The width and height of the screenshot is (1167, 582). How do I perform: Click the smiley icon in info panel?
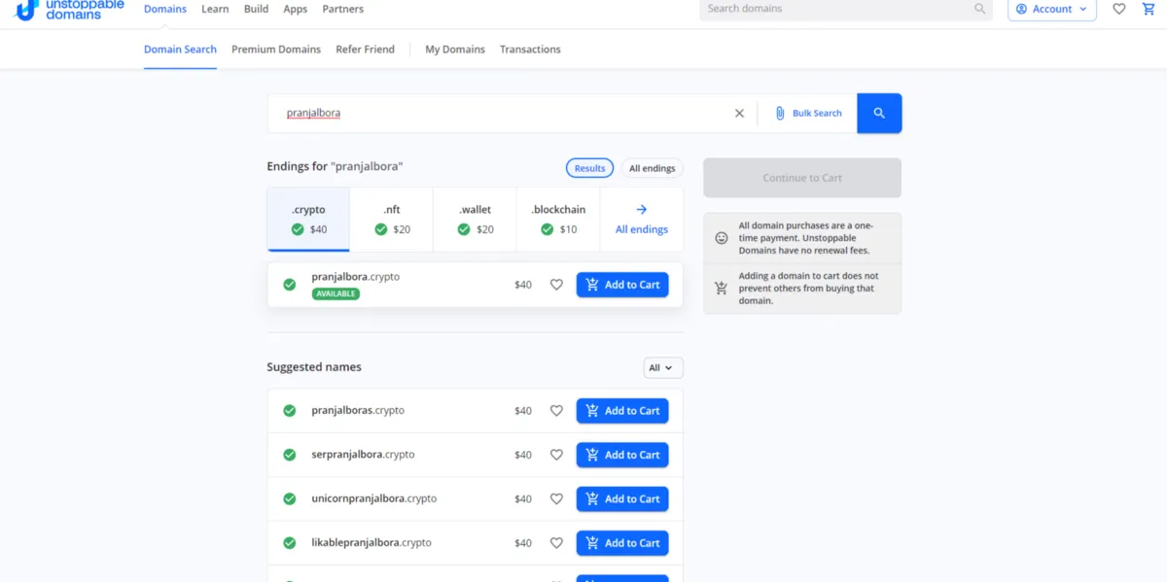coord(722,238)
